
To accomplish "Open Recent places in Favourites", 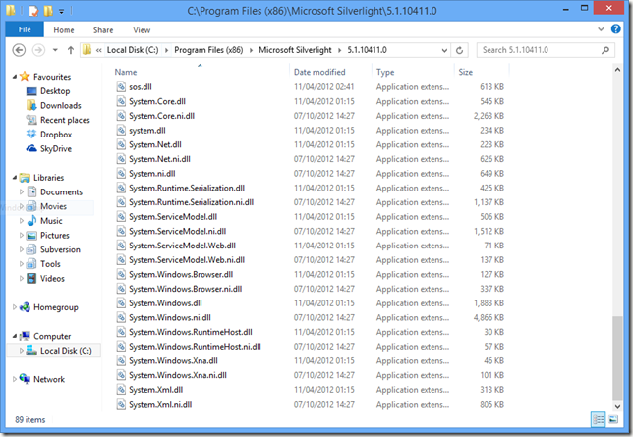I will point(65,120).
